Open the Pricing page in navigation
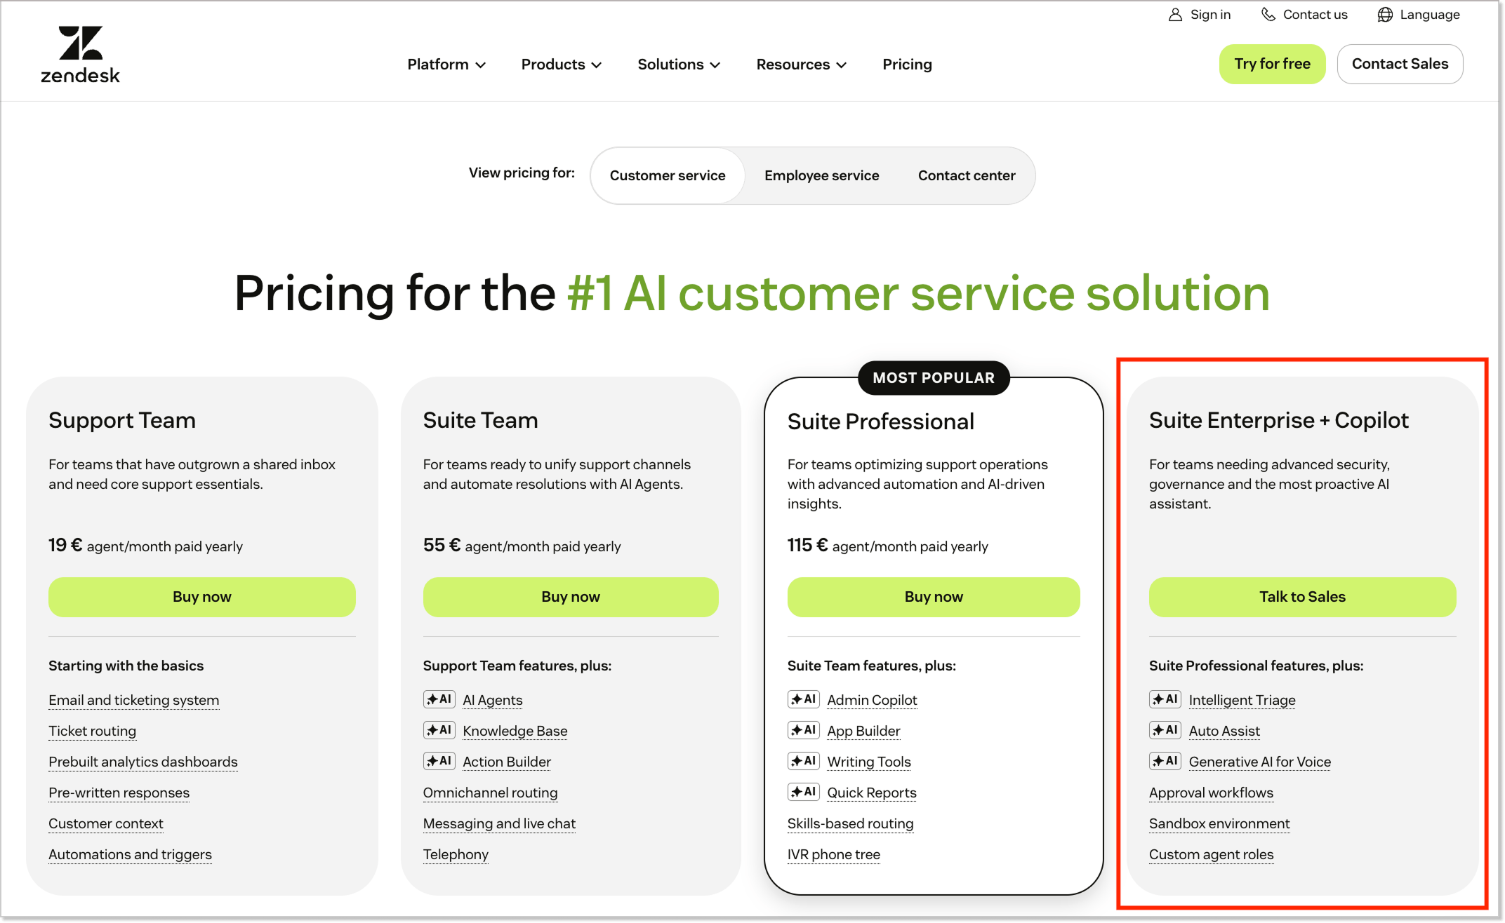Screen dimensions: 1505x923 pos(907,65)
